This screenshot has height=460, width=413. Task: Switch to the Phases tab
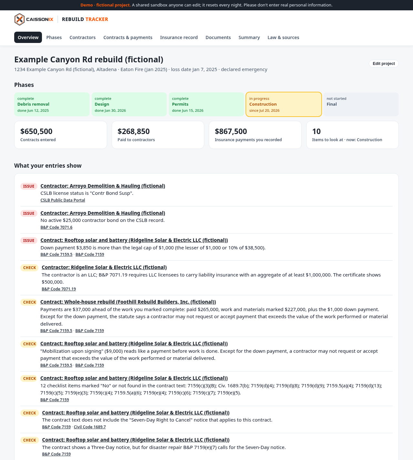[x=54, y=37]
